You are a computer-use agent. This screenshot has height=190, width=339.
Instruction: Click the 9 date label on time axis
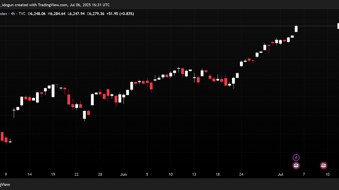[6, 174]
